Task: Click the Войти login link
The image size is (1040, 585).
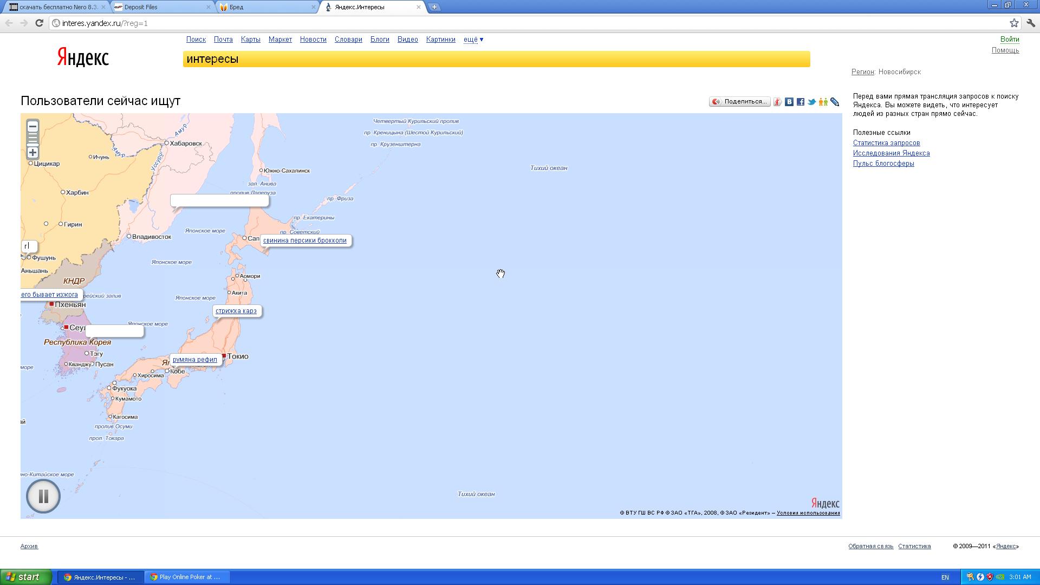Action: coord(1010,40)
